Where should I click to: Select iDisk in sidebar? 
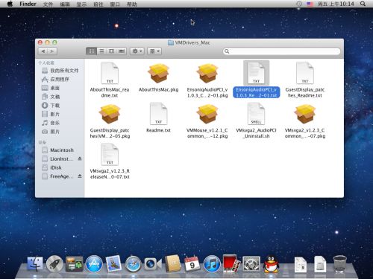51,167
